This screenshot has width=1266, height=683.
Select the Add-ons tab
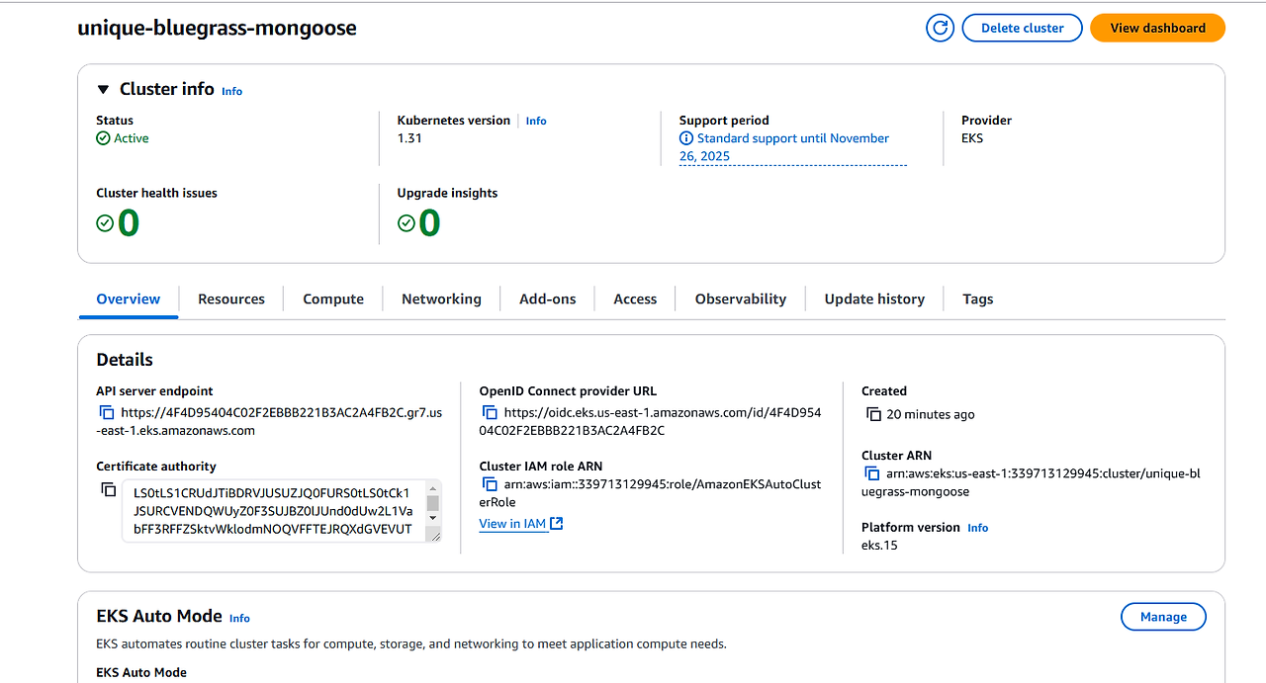(x=548, y=299)
